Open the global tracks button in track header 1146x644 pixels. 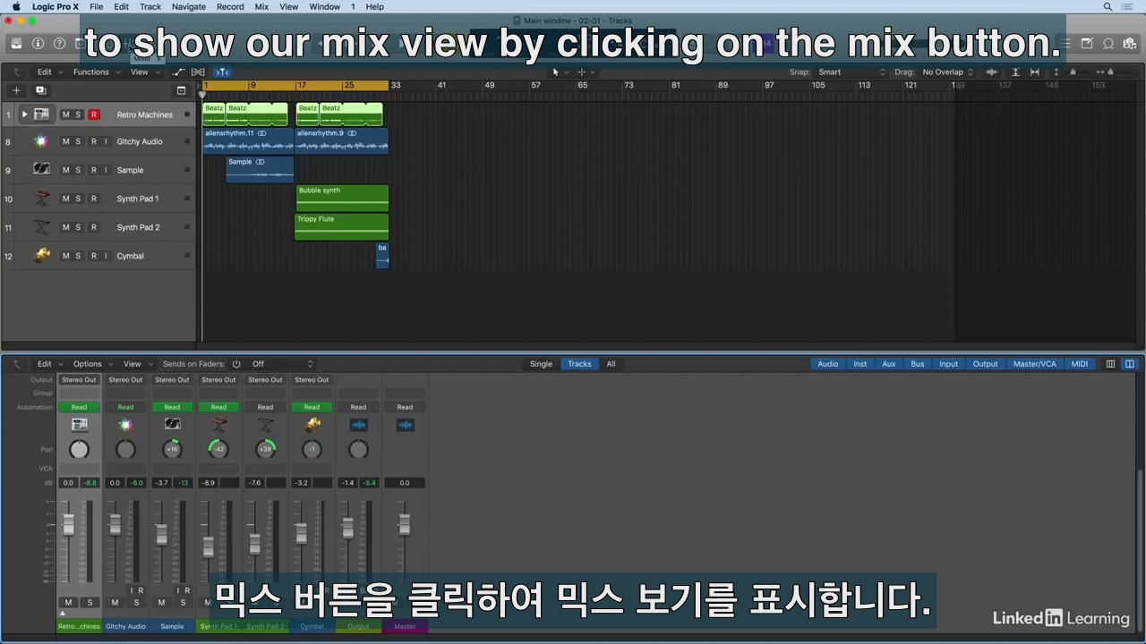[181, 90]
